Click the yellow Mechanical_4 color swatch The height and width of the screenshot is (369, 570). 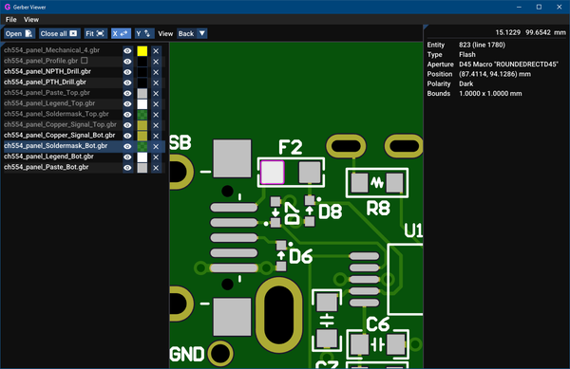point(142,51)
